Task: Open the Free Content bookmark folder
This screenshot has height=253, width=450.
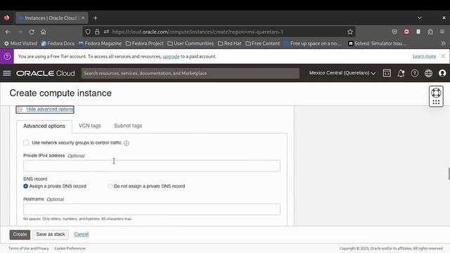Action: [262, 44]
